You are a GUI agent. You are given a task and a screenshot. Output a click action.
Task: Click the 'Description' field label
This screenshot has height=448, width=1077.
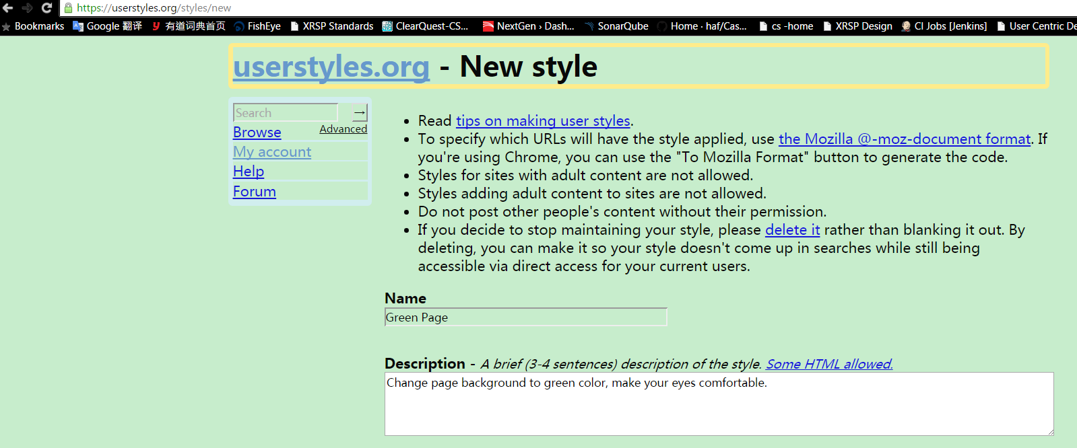[x=425, y=364]
